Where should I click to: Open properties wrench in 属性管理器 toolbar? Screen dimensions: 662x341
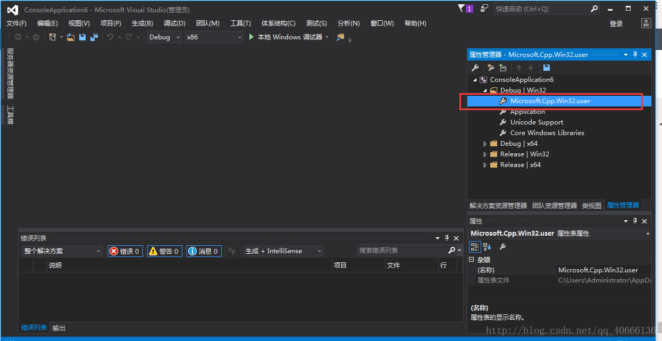pyautogui.click(x=475, y=68)
